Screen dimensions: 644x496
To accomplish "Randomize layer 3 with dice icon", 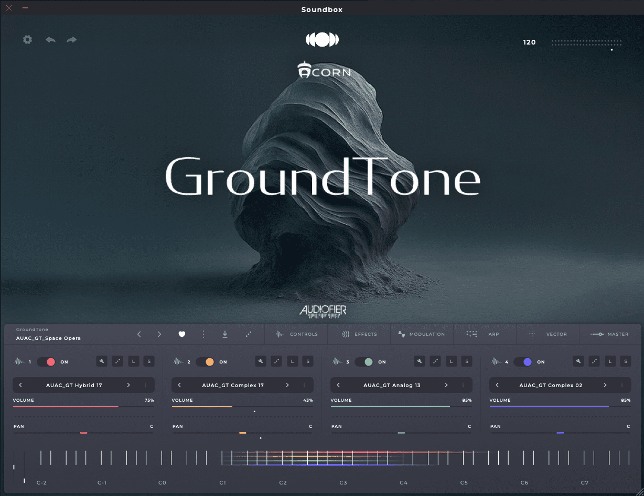I will (435, 361).
